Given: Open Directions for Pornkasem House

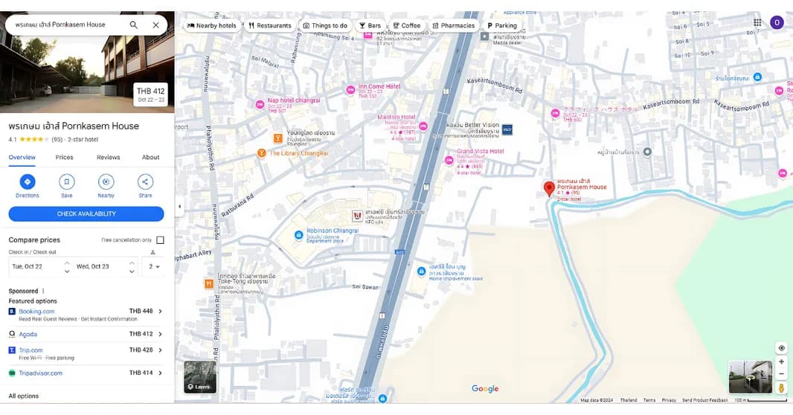Looking at the screenshot, I should click(x=28, y=182).
